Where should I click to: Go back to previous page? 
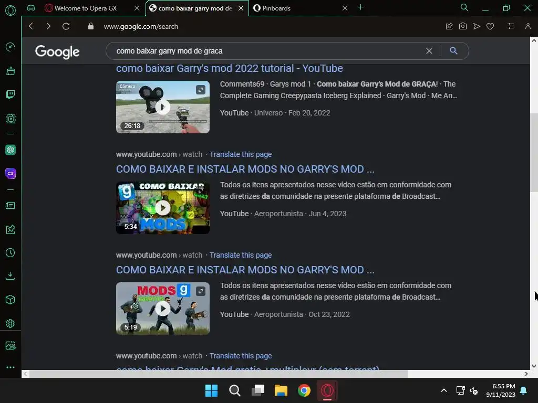31,26
